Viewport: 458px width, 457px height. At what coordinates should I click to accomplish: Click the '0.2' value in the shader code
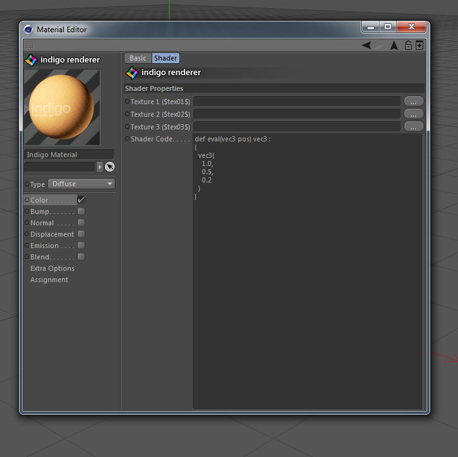[207, 180]
